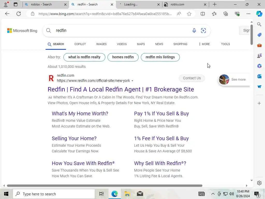Close the Loading tab
Viewport: 265px width, 199px height.
[158, 5]
